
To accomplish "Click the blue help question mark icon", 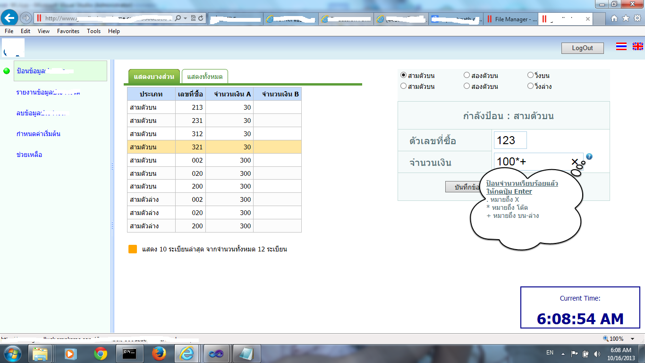I will (x=589, y=156).
